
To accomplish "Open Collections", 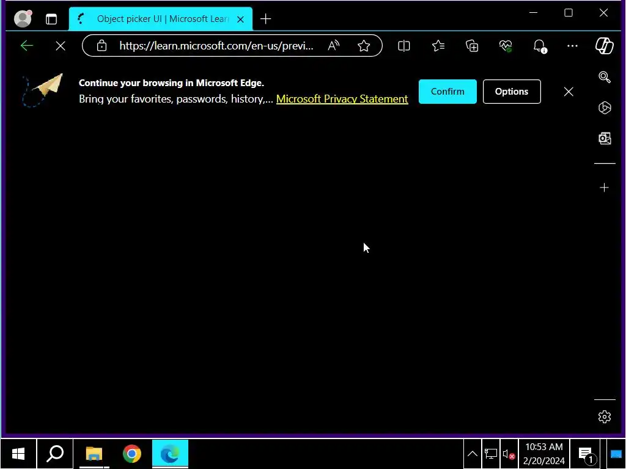I will coord(472,46).
